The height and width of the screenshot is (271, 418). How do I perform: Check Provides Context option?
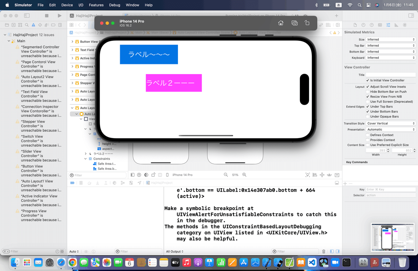click(367, 140)
